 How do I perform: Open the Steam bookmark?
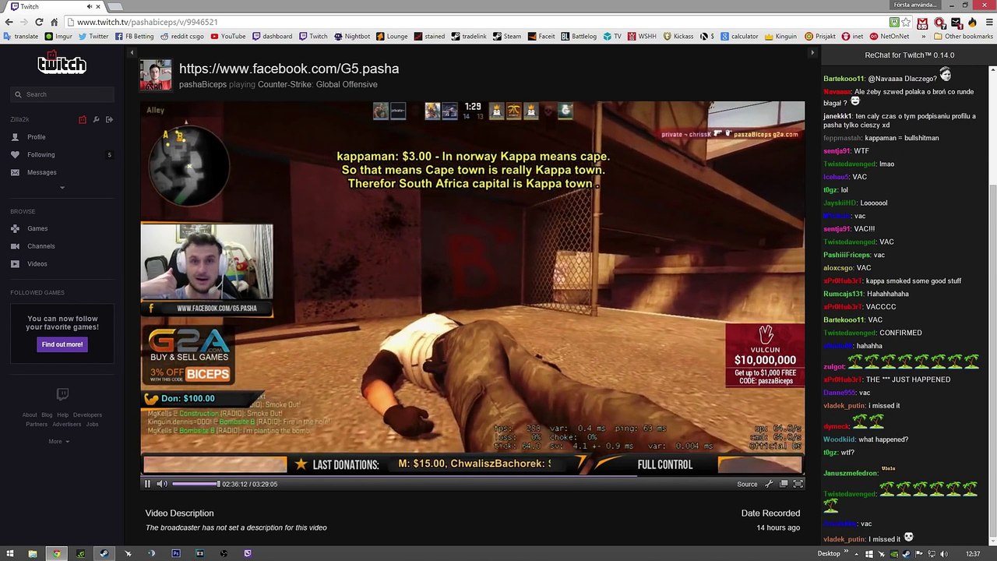pyautogui.click(x=506, y=37)
